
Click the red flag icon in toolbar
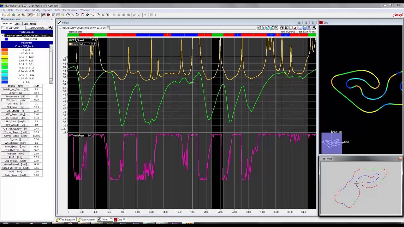(48, 15)
